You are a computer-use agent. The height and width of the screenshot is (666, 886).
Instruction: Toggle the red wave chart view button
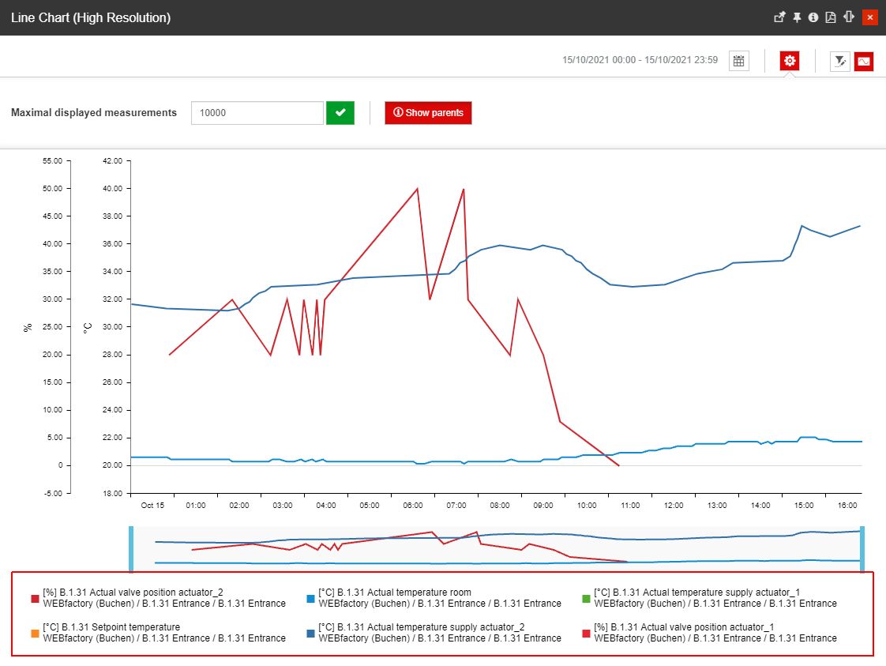863,61
